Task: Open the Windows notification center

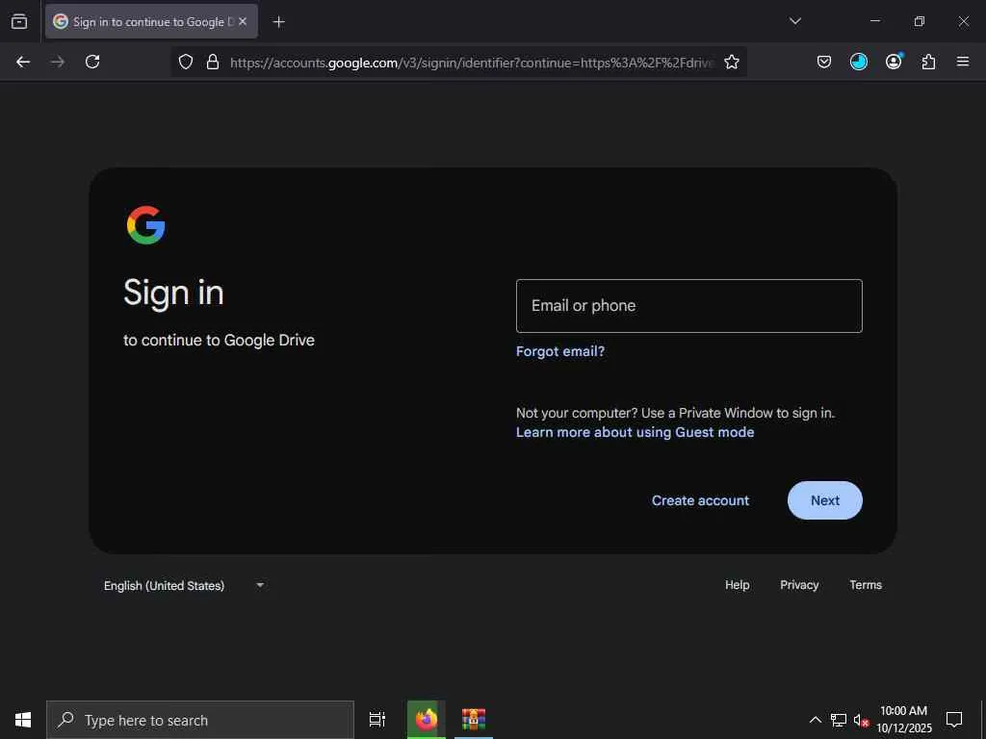Action: pos(954,720)
